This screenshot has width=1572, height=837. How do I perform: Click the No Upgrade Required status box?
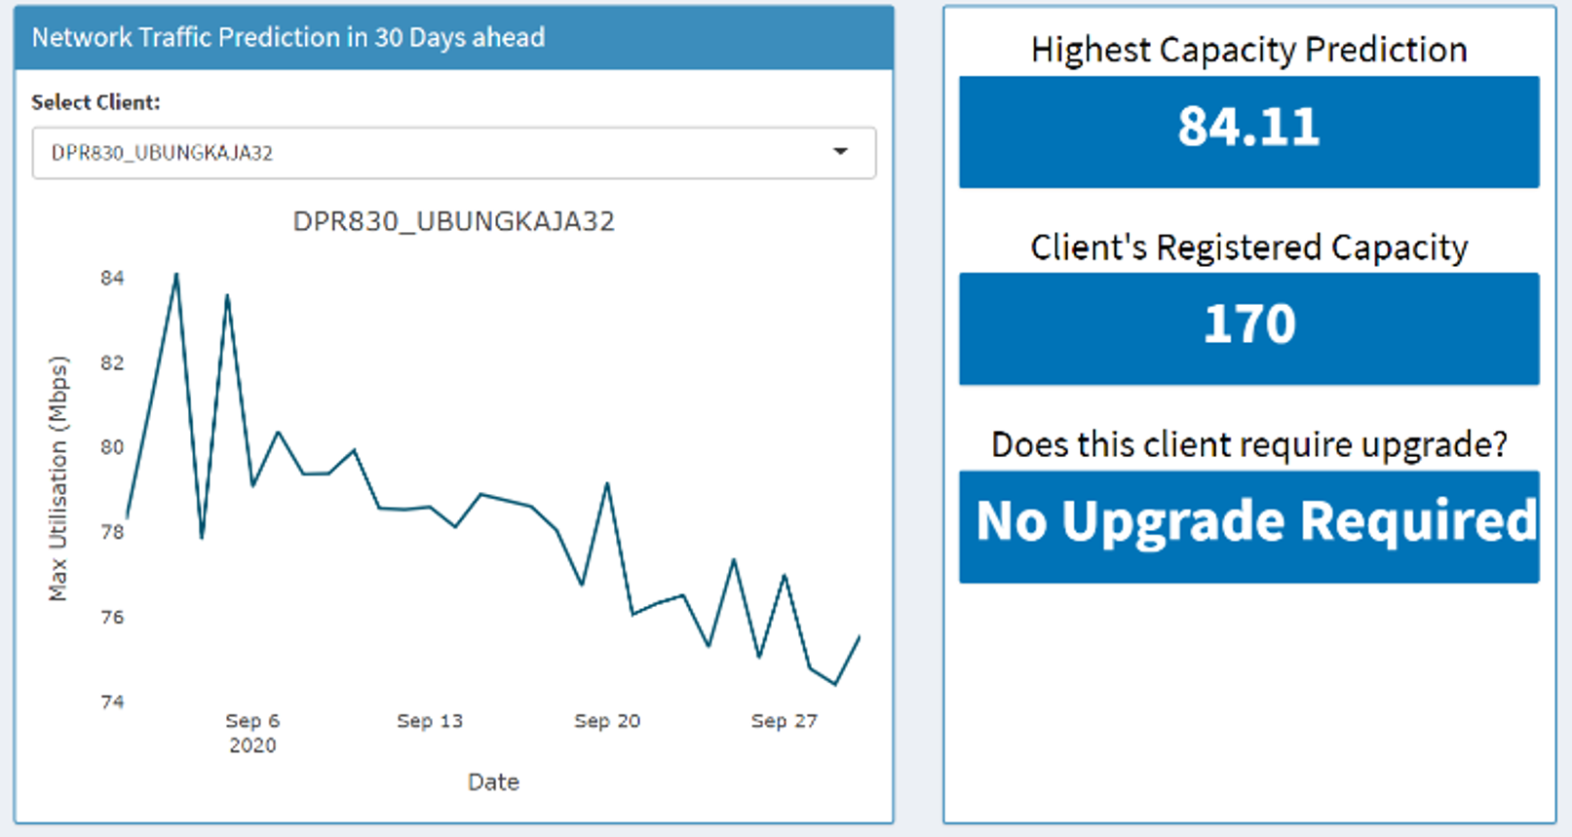point(1249,527)
